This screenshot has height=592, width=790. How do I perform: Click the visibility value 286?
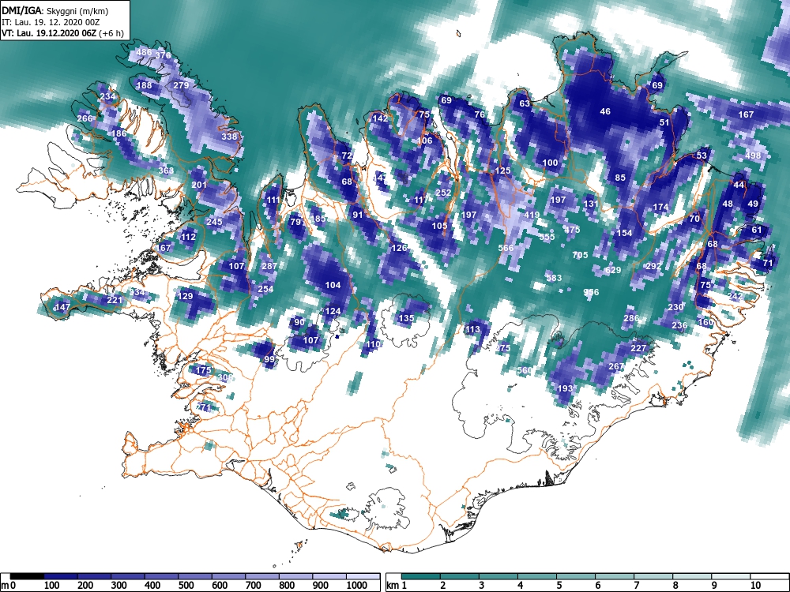tap(631, 318)
